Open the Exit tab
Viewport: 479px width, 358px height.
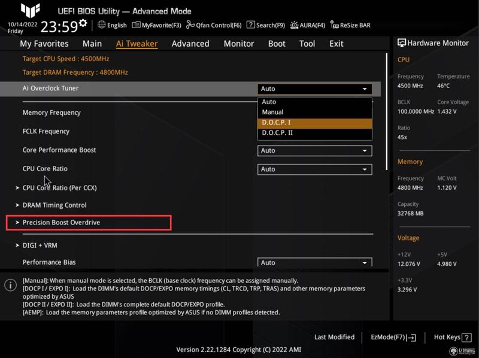pyautogui.click(x=336, y=44)
